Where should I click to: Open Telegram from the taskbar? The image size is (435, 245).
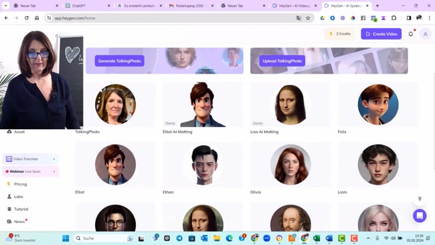(179, 238)
